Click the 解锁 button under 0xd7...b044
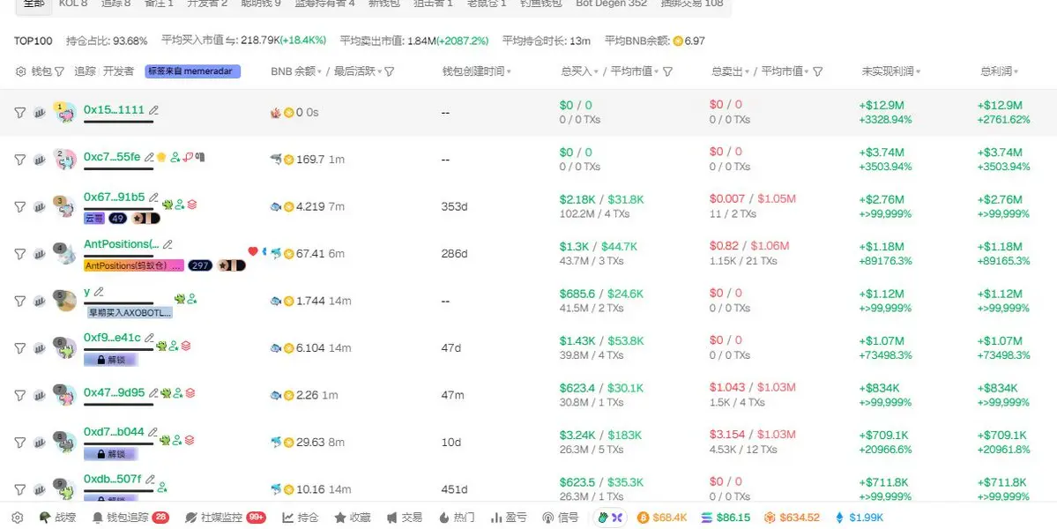1057x529 pixels. coord(110,455)
